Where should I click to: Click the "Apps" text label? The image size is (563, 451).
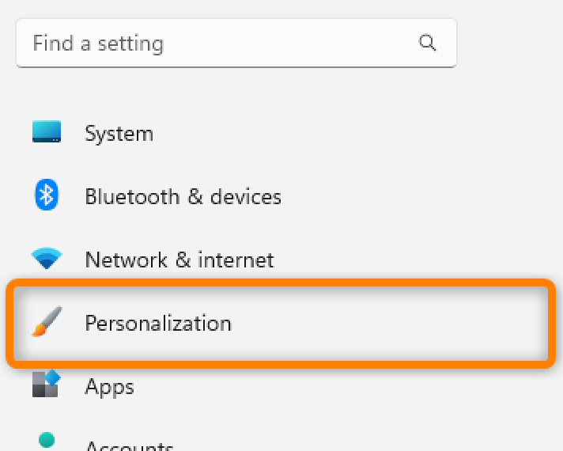[109, 387]
